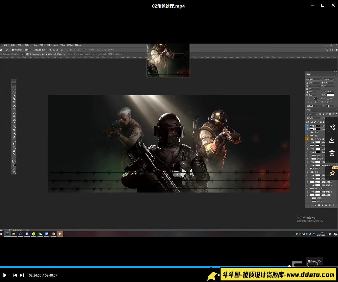Open the 图层 auto-select target dropdown
Image resolution: width=338 pixels, height=282 pixels.
pos(27,50)
